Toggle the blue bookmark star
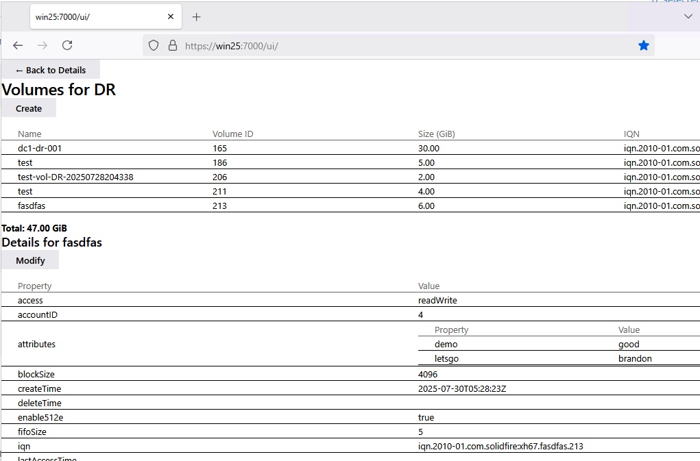The width and height of the screenshot is (700, 461). tap(644, 45)
